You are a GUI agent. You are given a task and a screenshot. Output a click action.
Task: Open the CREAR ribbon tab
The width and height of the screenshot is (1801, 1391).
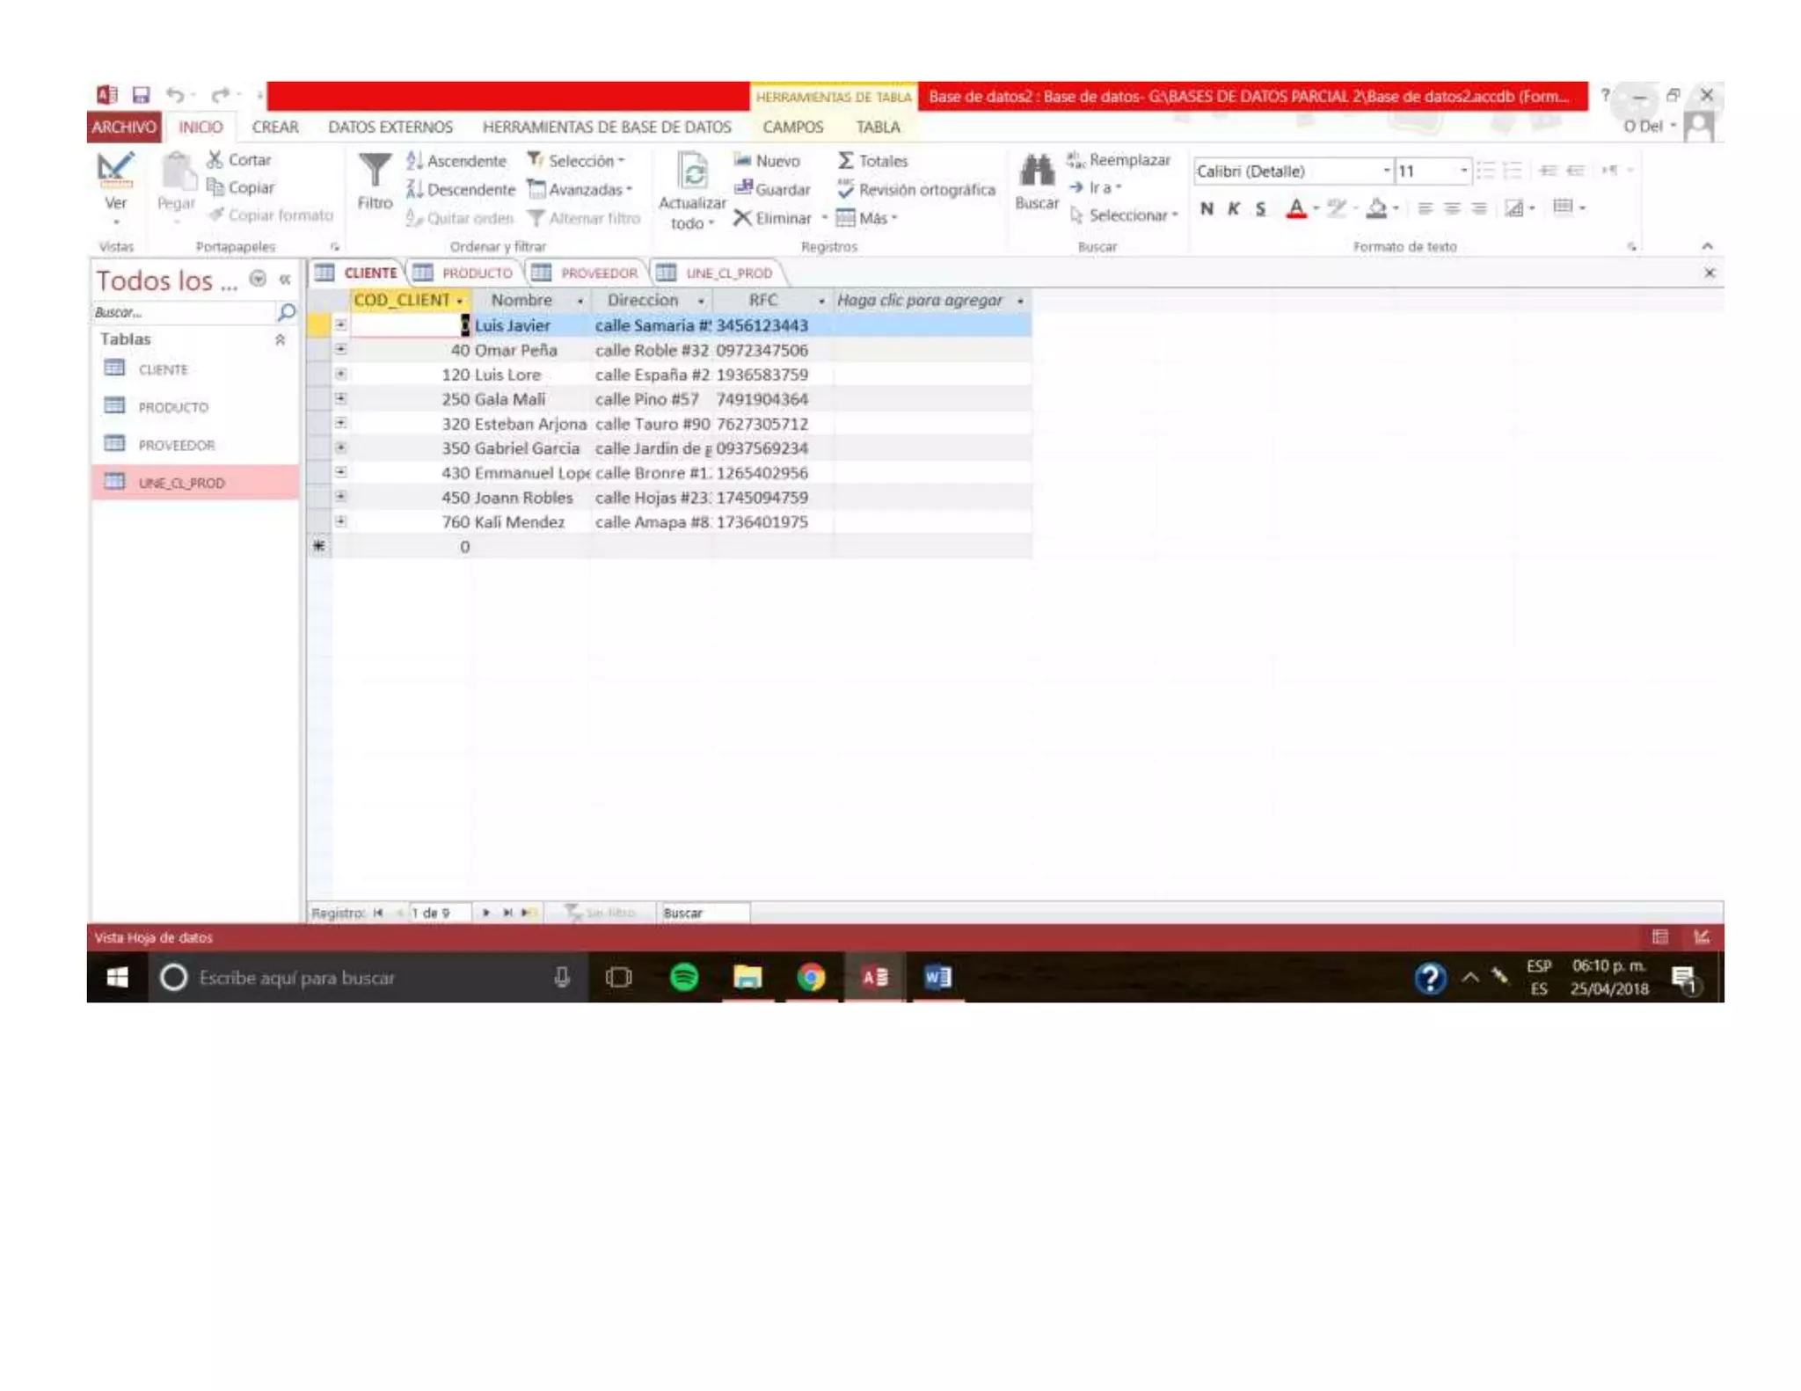pos(274,127)
